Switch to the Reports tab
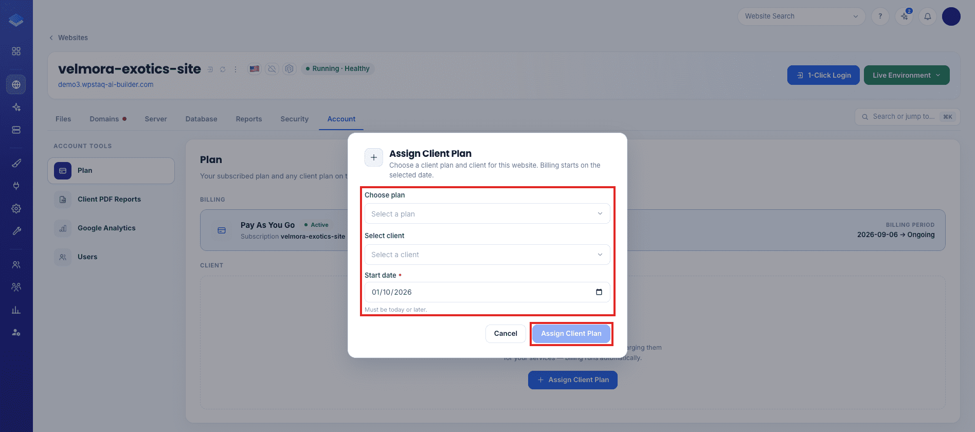Viewport: 975px width, 432px height. pyautogui.click(x=249, y=119)
